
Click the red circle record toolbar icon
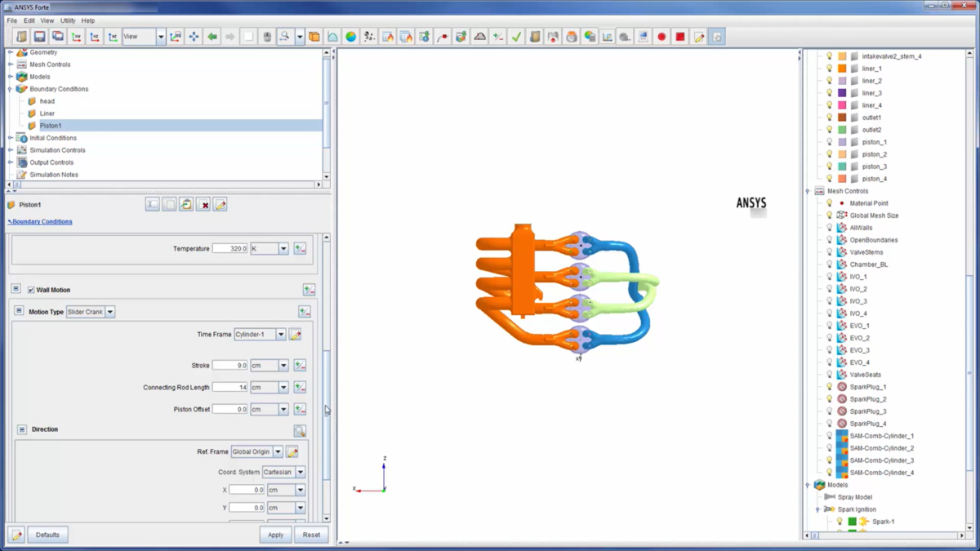pyautogui.click(x=661, y=37)
